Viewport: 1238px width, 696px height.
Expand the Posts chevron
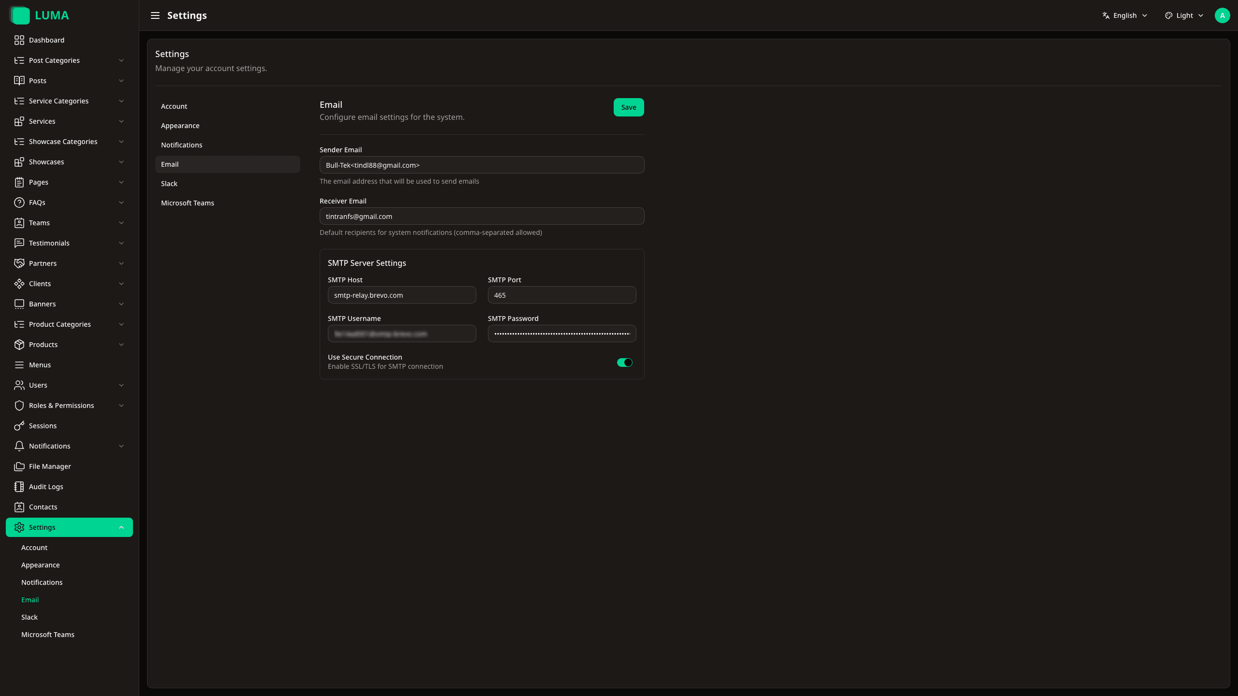click(x=121, y=81)
